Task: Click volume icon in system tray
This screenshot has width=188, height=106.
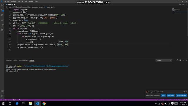Action: [x=169, y=103]
